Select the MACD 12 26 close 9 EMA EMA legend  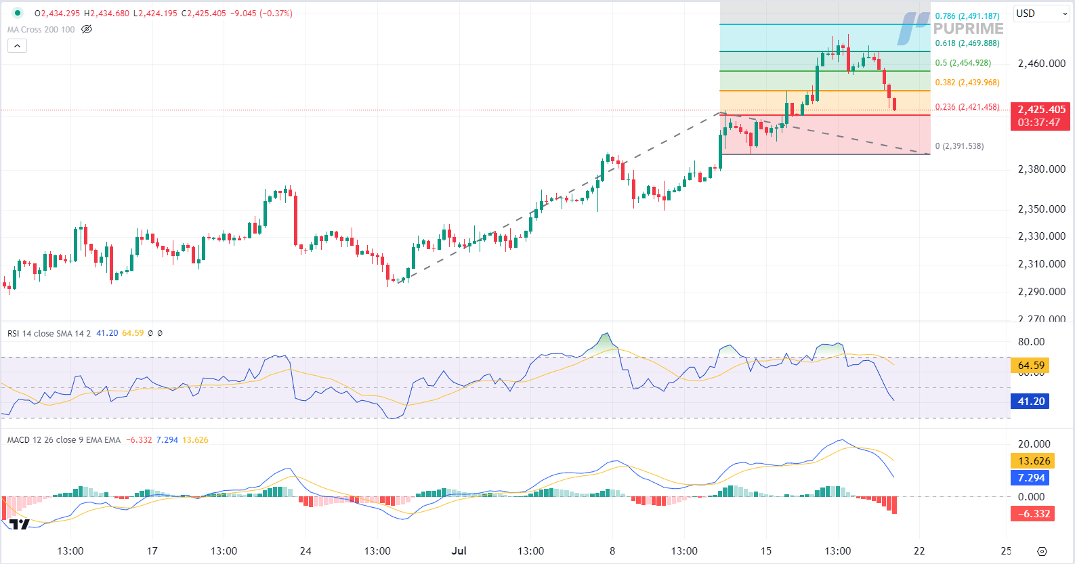tap(64, 440)
